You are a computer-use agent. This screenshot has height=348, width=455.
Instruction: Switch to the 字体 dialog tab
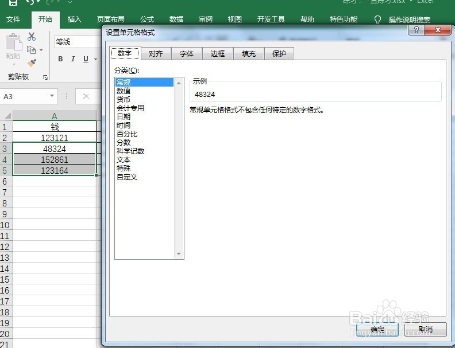point(187,53)
